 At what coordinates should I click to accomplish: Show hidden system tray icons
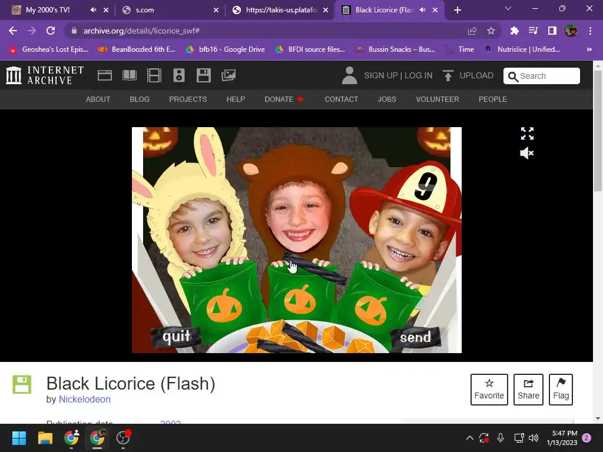click(x=469, y=438)
